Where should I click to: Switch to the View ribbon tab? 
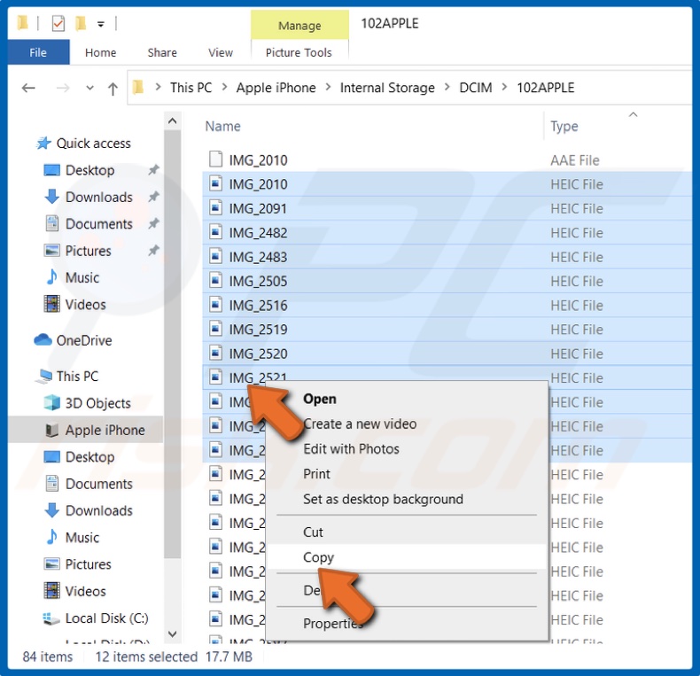coord(220,52)
